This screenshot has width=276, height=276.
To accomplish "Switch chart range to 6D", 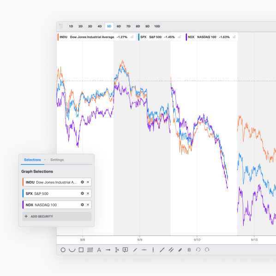I will point(119,26).
